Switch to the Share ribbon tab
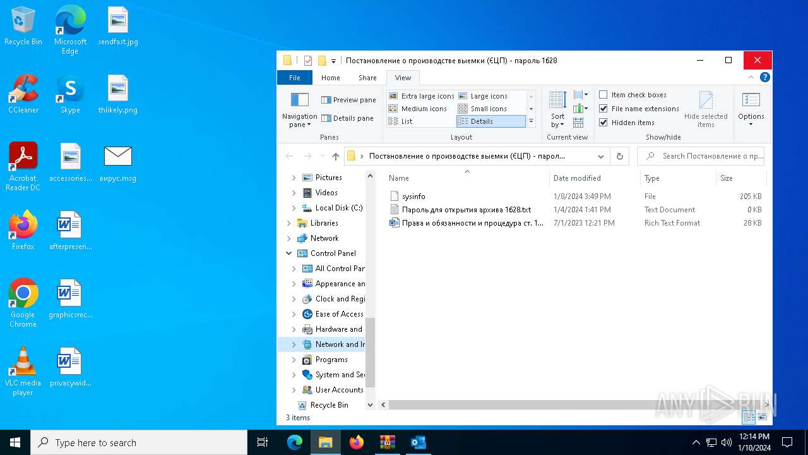The height and width of the screenshot is (455, 808). 367,78
